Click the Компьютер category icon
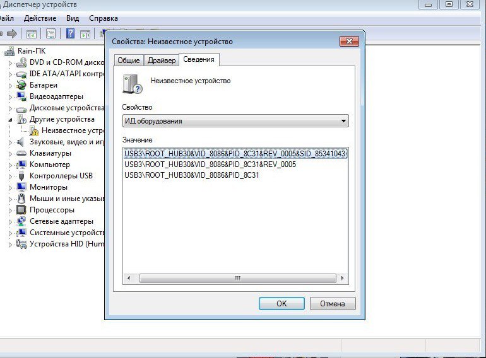The height and width of the screenshot is (358, 486). (21, 165)
